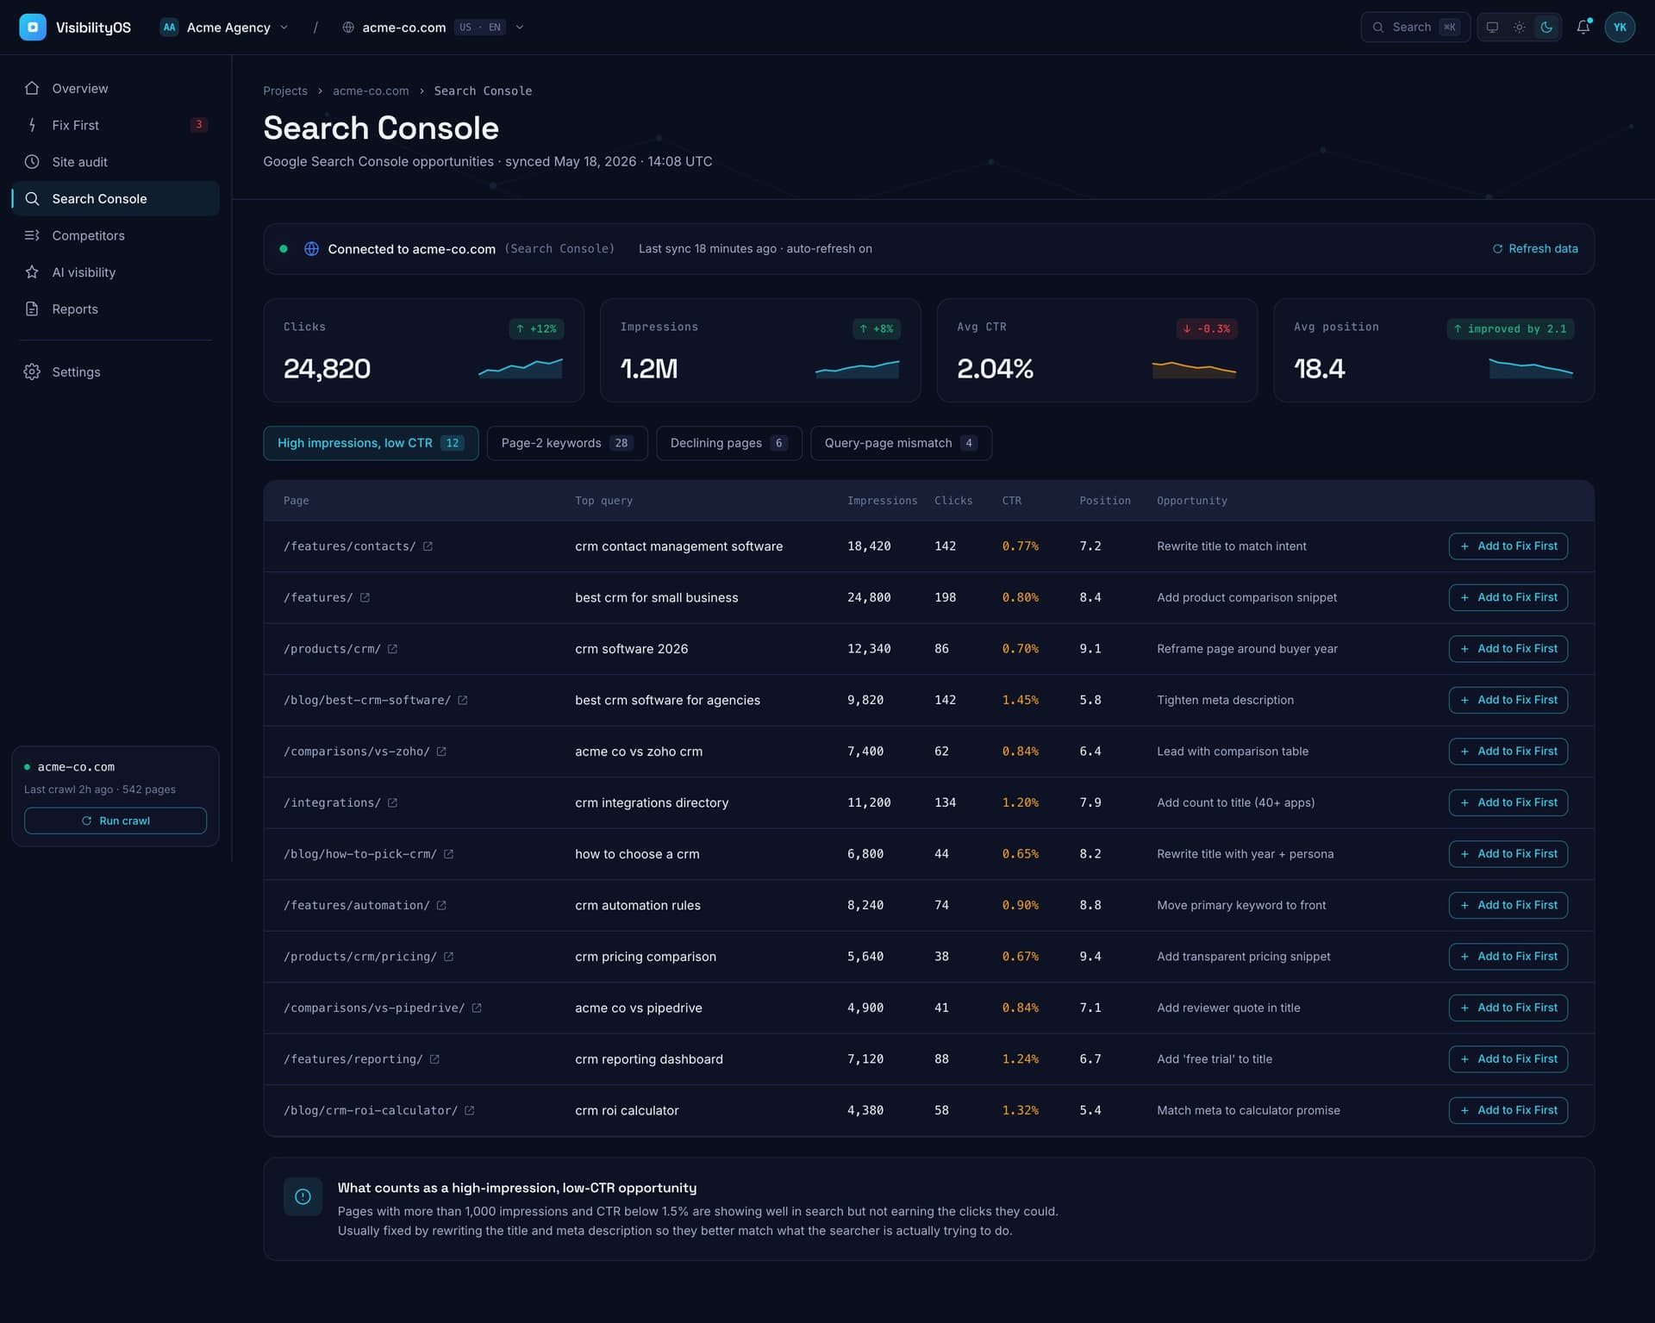Add /blog/best-crm-software/ row to Fix First
This screenshot has height=1323, width=1655.
point(1508,700)
